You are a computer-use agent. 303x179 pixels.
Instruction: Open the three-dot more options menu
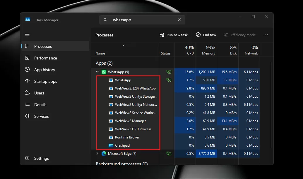[x=266, y=35]
